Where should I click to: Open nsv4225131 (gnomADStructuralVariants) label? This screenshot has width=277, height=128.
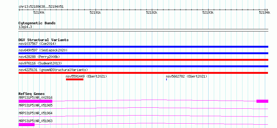(53, 70)
